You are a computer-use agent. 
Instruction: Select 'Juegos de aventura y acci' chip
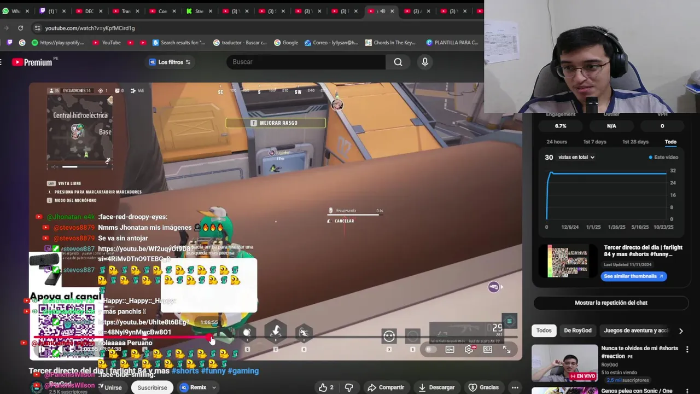636,331
